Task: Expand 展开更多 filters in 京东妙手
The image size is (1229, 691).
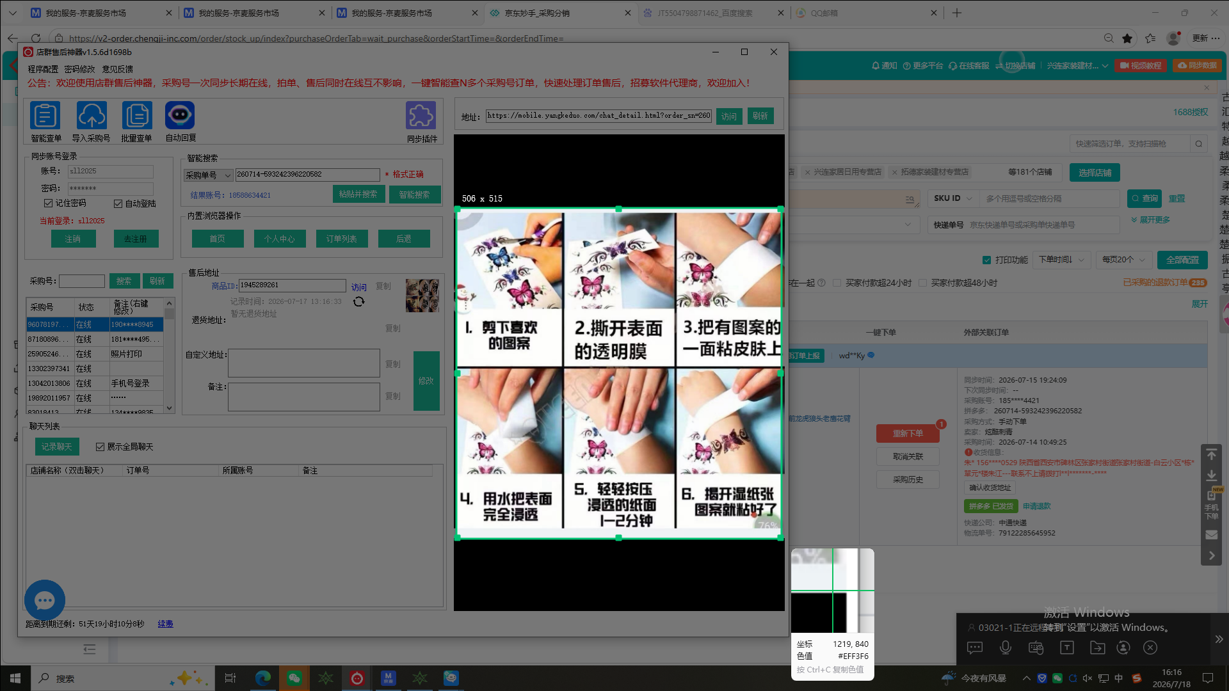Action: point(1151,219)
